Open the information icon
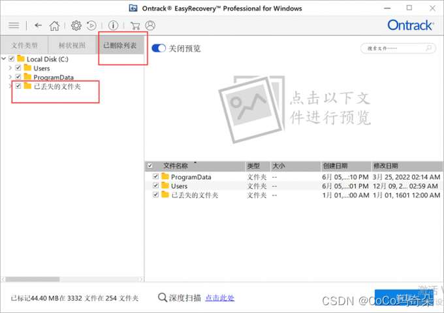 tap(113, 25)
